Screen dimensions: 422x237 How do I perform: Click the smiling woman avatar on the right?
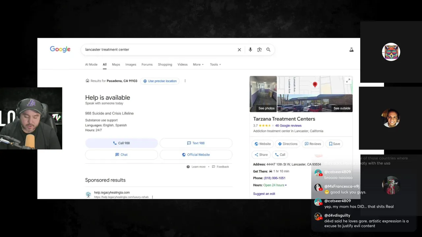[391, 118]
